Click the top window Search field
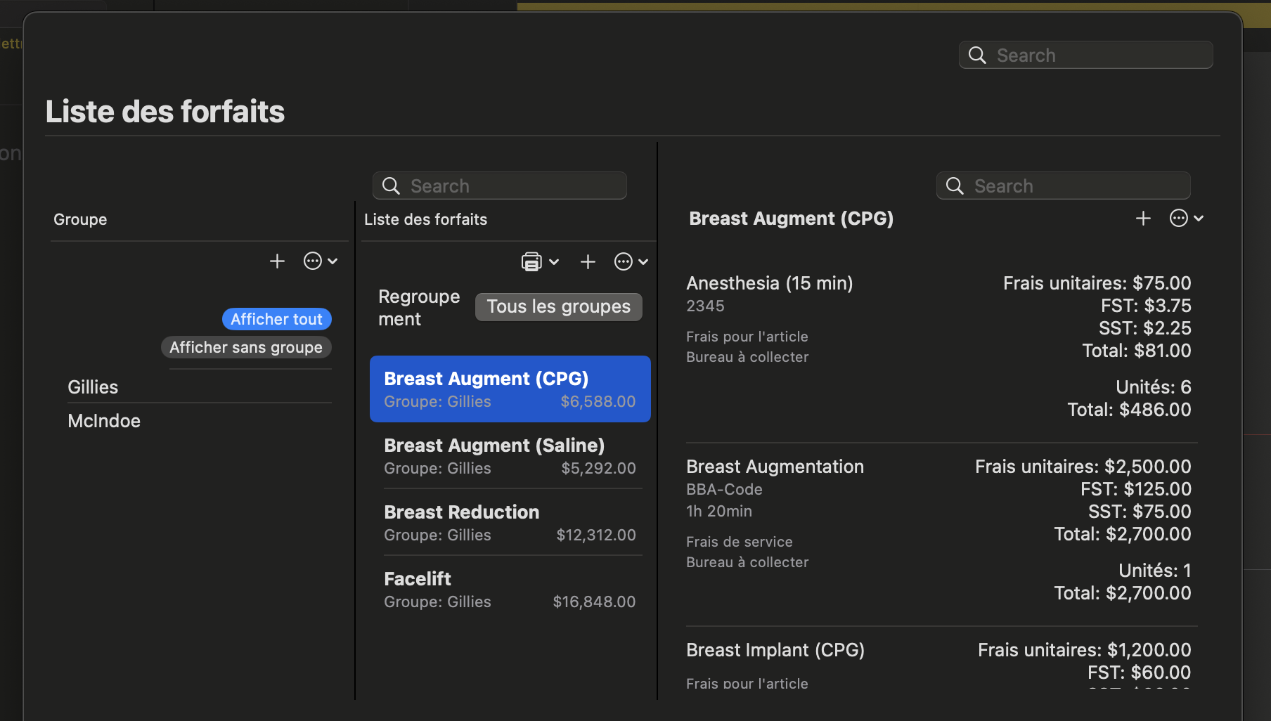 click(x=1085, y=55)
